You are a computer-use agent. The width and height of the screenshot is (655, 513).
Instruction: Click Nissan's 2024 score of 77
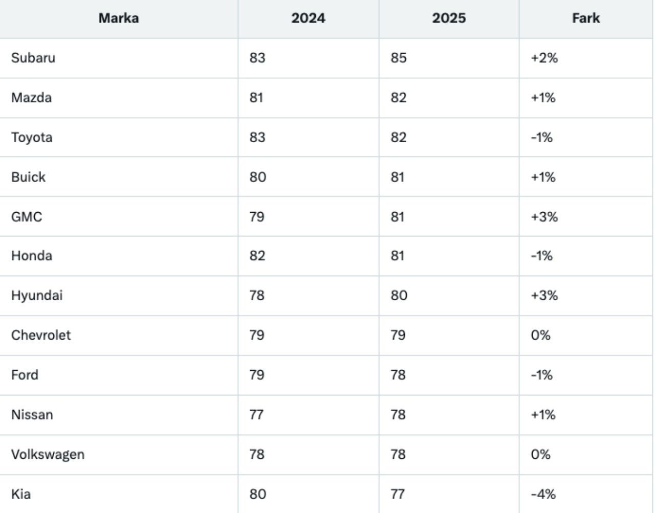(257, 415)
